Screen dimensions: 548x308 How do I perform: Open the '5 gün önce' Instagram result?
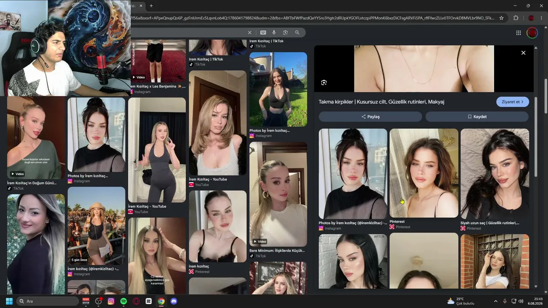[x=96, y=226]
